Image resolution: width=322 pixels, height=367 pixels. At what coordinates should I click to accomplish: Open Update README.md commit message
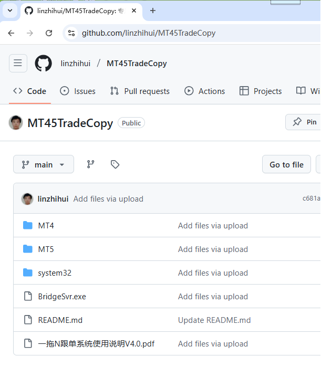214,320
